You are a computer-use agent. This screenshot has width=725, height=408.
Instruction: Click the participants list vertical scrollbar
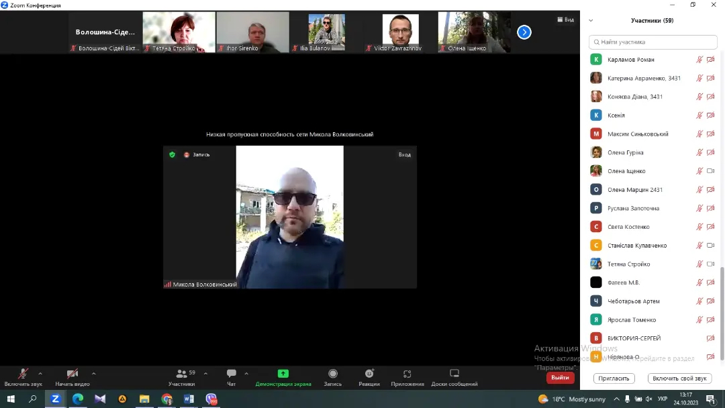pos(722,302)
